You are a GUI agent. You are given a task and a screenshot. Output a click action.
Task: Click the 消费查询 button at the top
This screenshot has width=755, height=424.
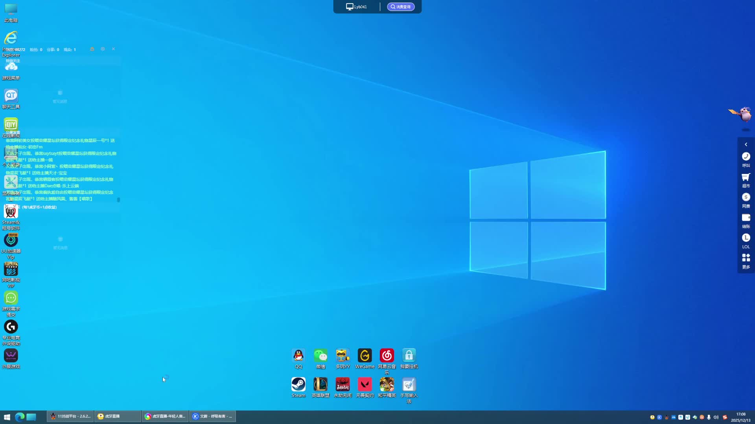click(400, 7)
